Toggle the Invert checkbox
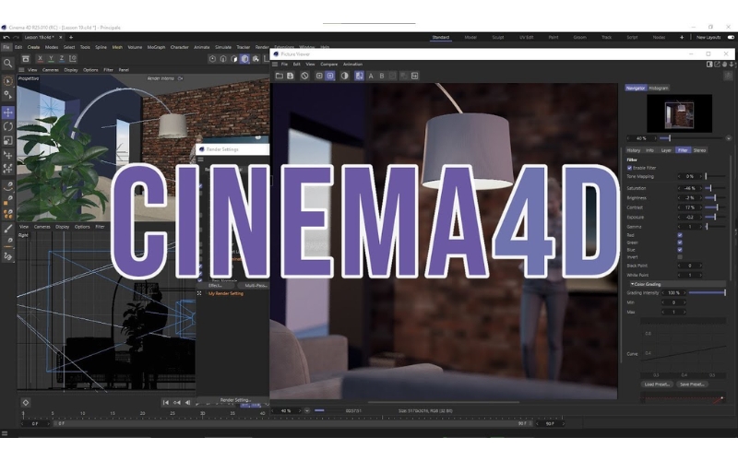Screen dimensions: 738x461 pos(680,257)
